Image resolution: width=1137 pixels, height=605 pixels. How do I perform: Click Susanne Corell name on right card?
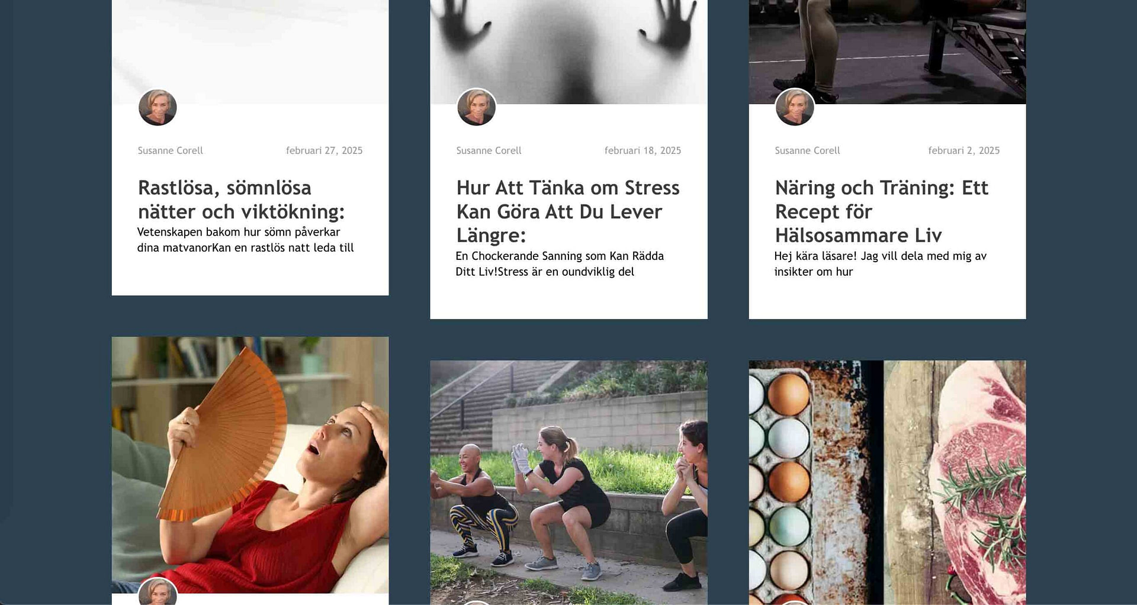pyautogui.click(x=807, y=150)
